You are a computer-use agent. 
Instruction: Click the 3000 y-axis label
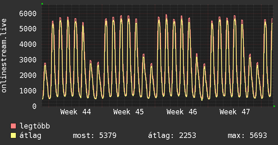[x=28, y=60]
